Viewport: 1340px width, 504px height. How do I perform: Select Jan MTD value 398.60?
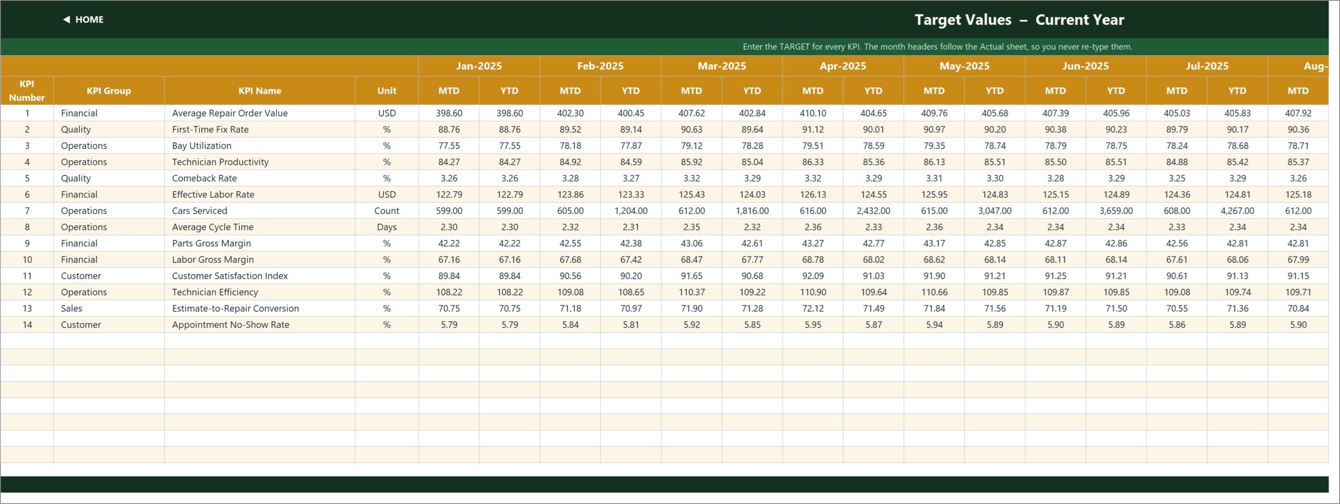[449, 113]
